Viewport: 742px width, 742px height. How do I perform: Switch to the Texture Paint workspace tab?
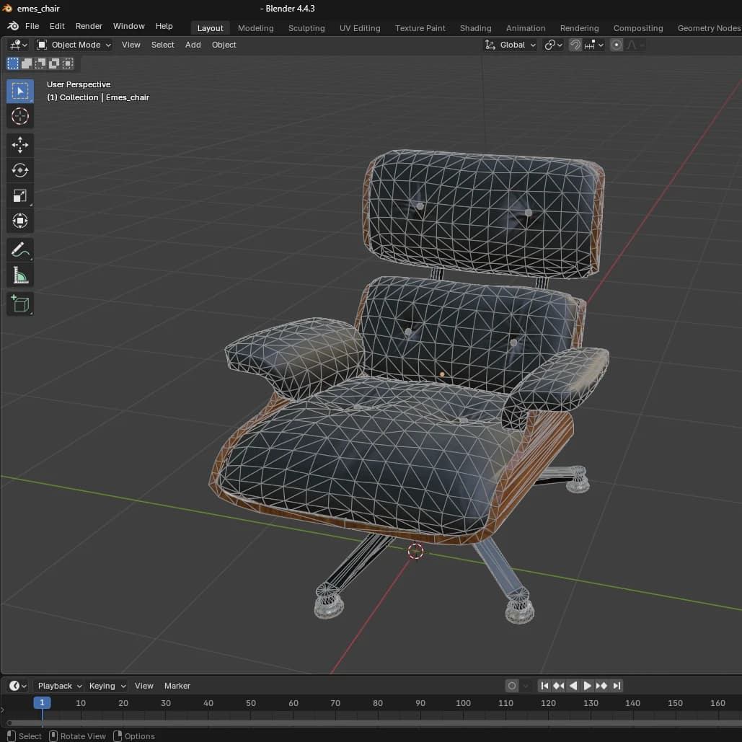[x=420, y=28]
